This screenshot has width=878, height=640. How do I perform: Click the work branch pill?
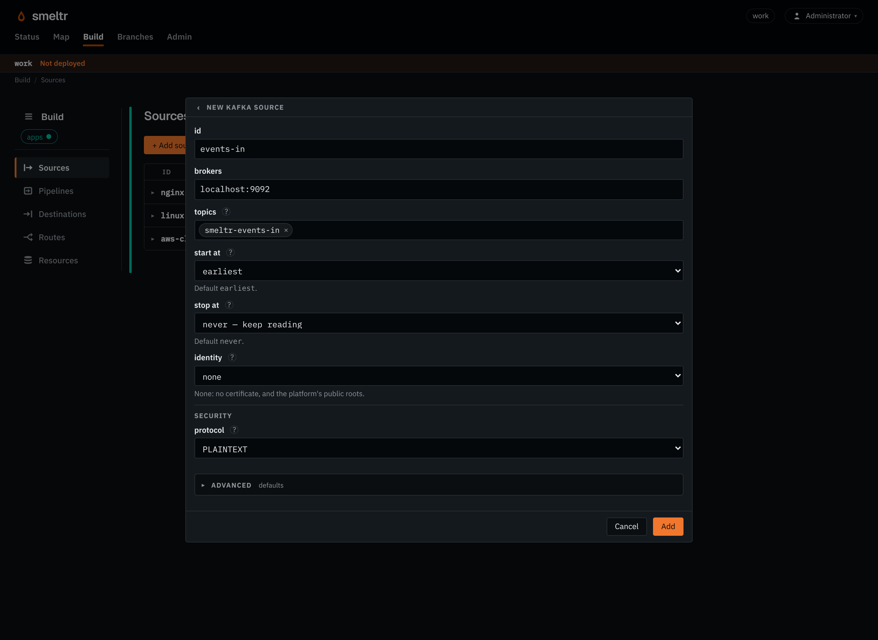pos(760,16)
